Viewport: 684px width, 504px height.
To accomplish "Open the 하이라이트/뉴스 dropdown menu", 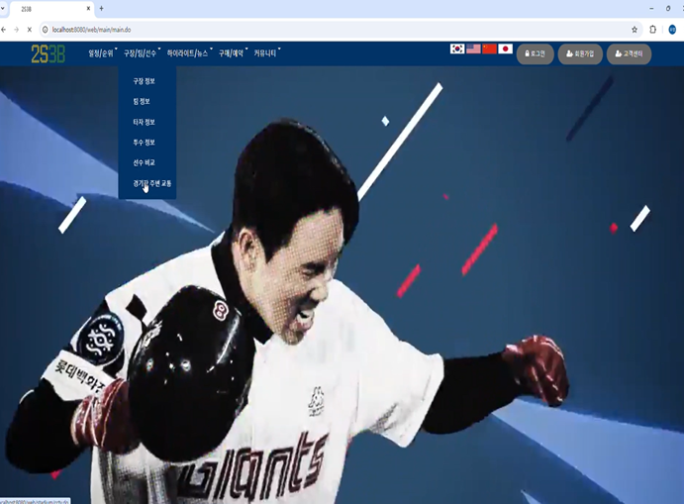I will coord(188,53).
